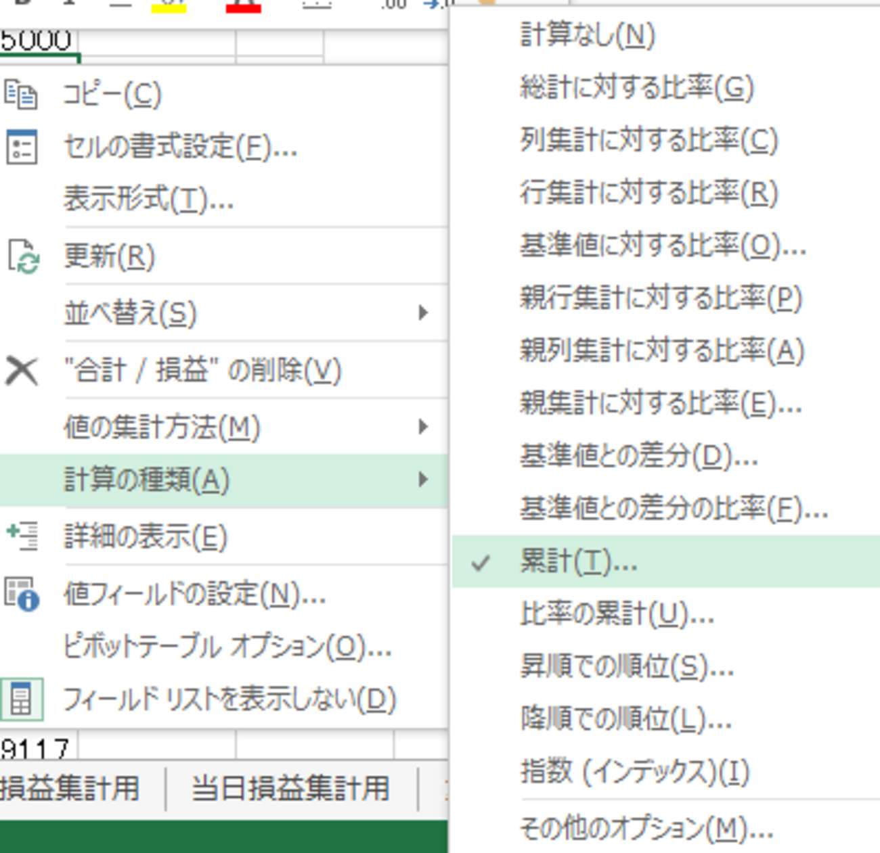Expand the 並べ替え(S) submenu
This screenshot has width=880, height=853.
(223, 313)
